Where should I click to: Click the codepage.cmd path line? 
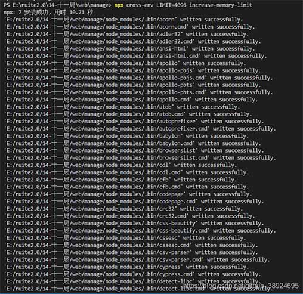tap(134, 202)
